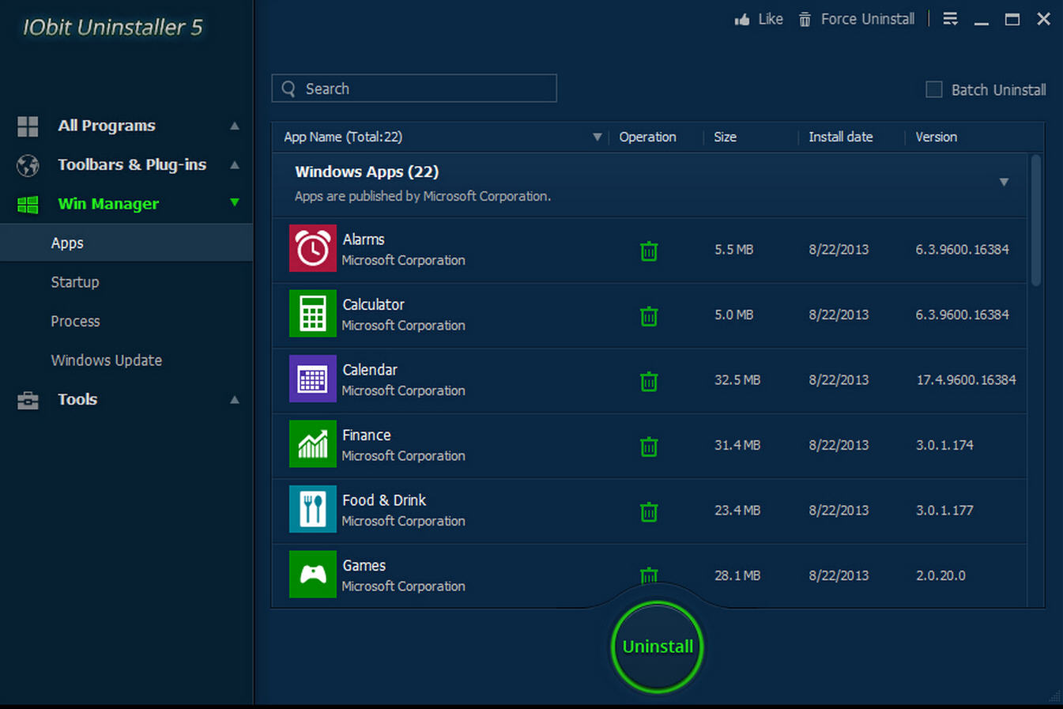The width and height of the screenshot is (1063, 709).
Task: Select the Calendar app icon
Action: (313, 379)
